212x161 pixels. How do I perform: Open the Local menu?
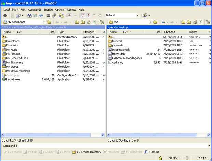[6, 10]
